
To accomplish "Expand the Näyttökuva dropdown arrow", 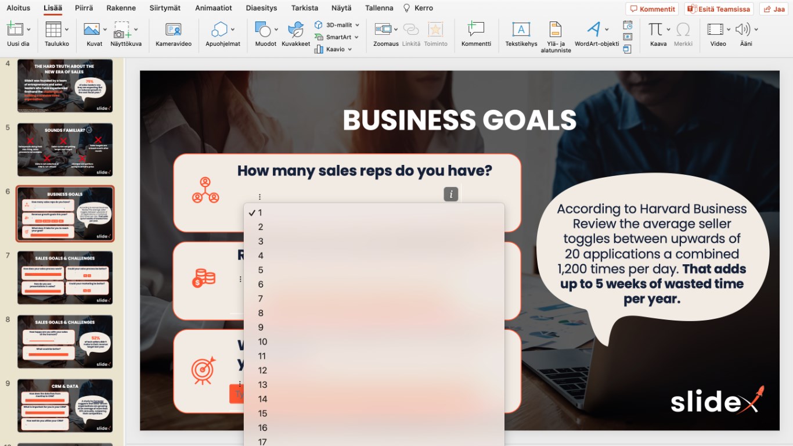I will [136, 30].
